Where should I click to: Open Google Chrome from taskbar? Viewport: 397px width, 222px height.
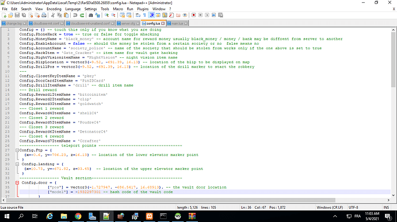78,216
